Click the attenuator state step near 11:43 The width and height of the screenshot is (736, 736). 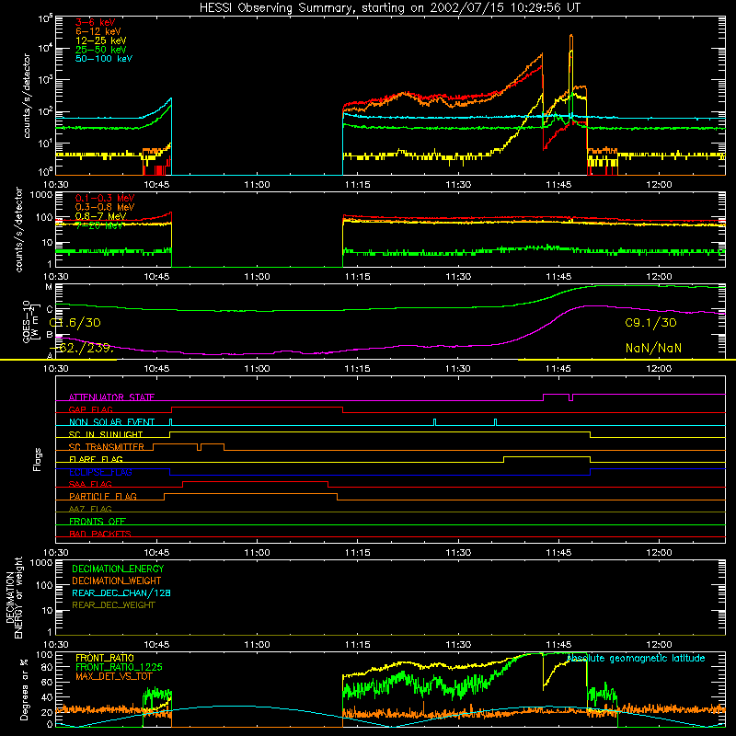click(x=543, y=397)
